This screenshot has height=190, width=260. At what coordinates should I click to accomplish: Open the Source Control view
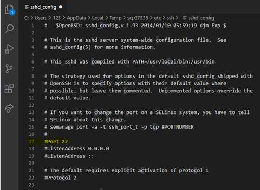tap(9, 69)
